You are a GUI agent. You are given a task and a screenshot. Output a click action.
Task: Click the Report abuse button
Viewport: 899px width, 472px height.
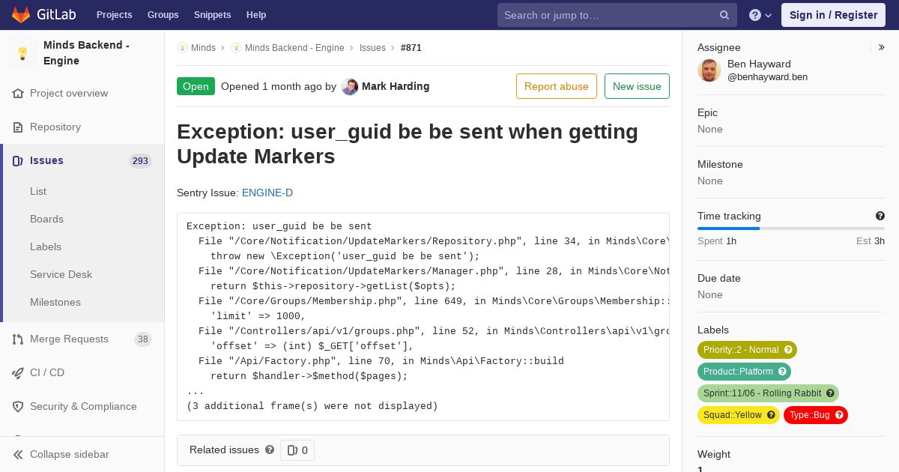(x=557, y=86)
